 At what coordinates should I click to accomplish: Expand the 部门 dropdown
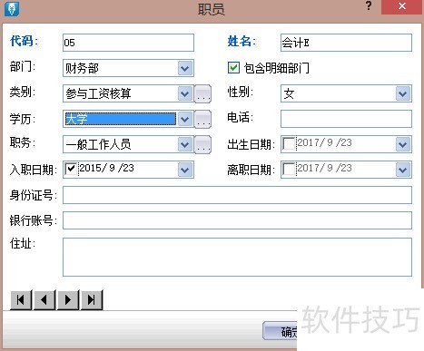185,68
